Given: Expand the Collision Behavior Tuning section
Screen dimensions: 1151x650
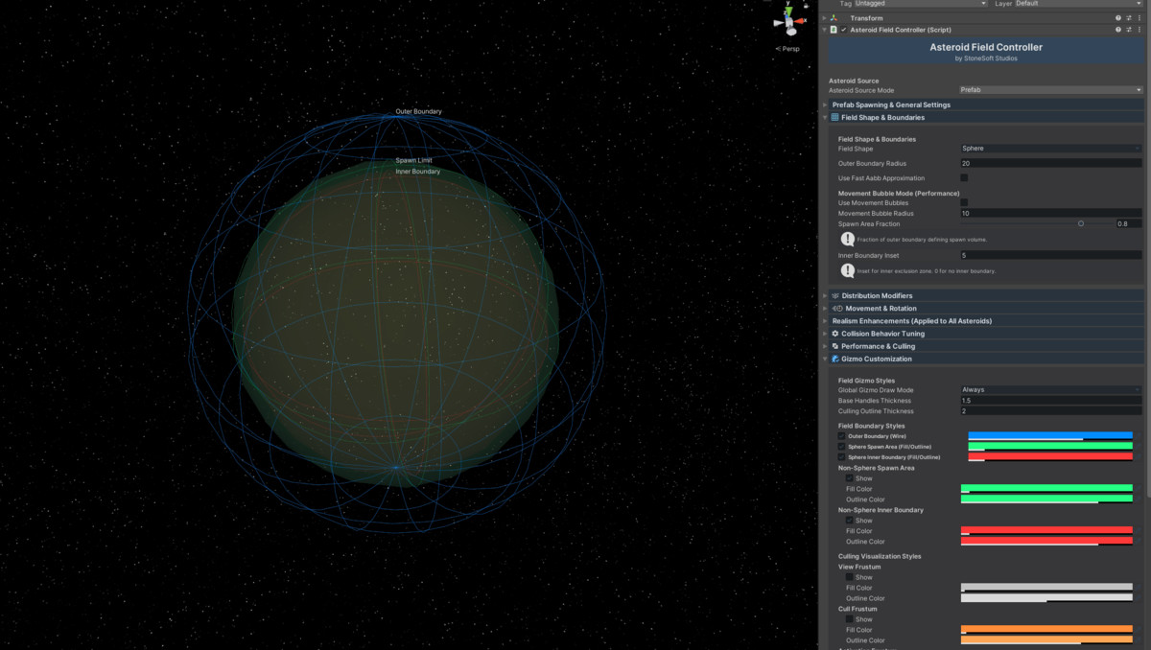Looking at the screenshot, I should (x=825, y=334).
